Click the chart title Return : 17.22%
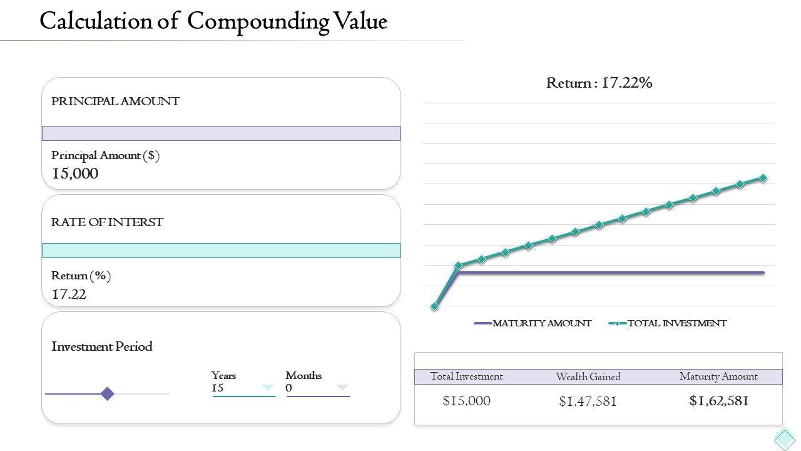The width and height of the screenshot is (801, 451). 599,83
